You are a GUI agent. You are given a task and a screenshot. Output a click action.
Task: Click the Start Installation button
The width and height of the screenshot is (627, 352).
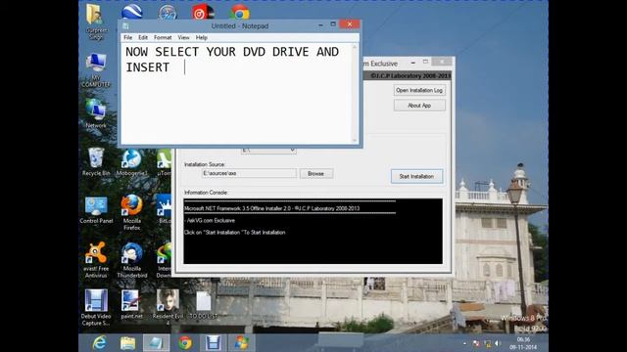[x=416, y=176]
